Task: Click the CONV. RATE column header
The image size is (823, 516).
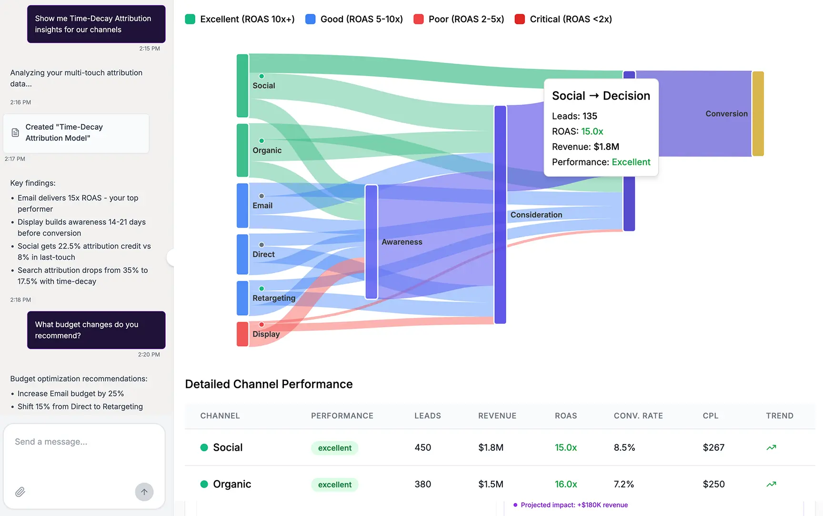Action: click(638, 416)
